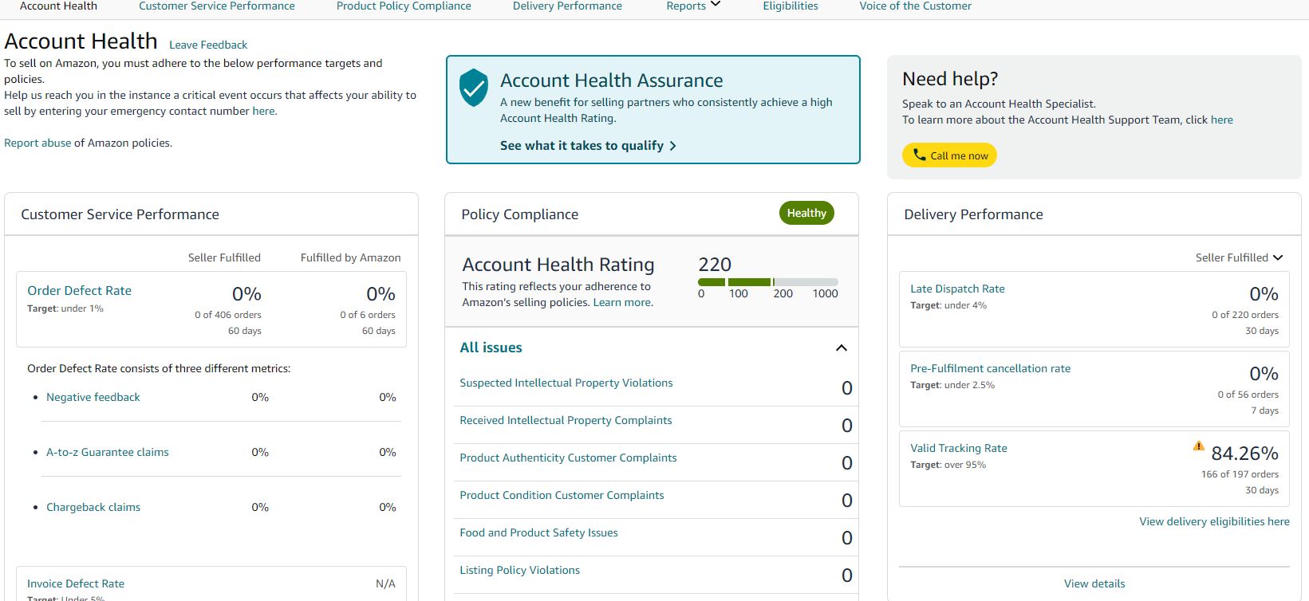Click the 220 Account Health Rating score
The height and width of the screenshot is (601, 1309).
coord(715,265)
